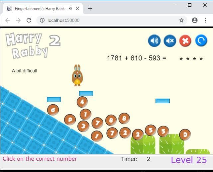Image resolution: width=213 pixels, height=172 pixels.
Task: Bookmark this page with the star
Action: click(181, 20)
